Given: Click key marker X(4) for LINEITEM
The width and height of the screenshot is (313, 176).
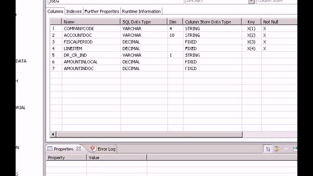Looking at the screenshot, I should [x=251, y=48].
